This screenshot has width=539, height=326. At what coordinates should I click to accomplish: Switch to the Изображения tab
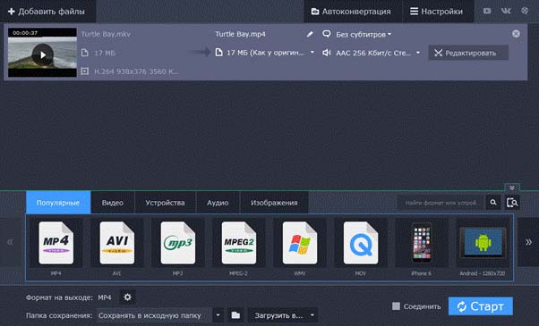(274, 203)
